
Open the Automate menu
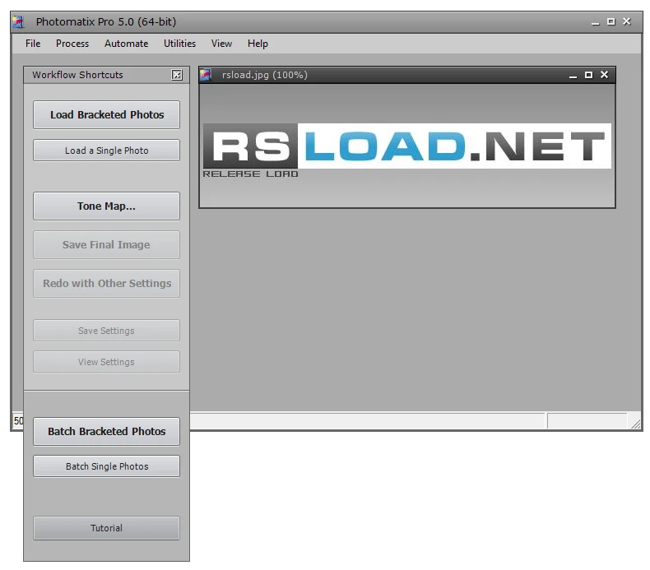point(127,44)
